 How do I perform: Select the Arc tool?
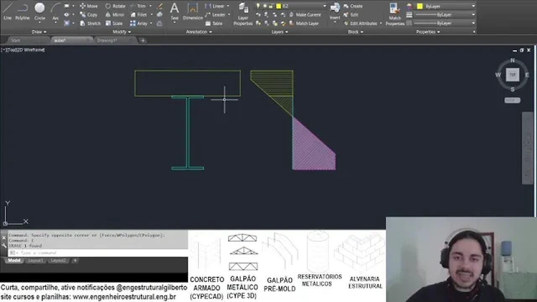[55, 11]
